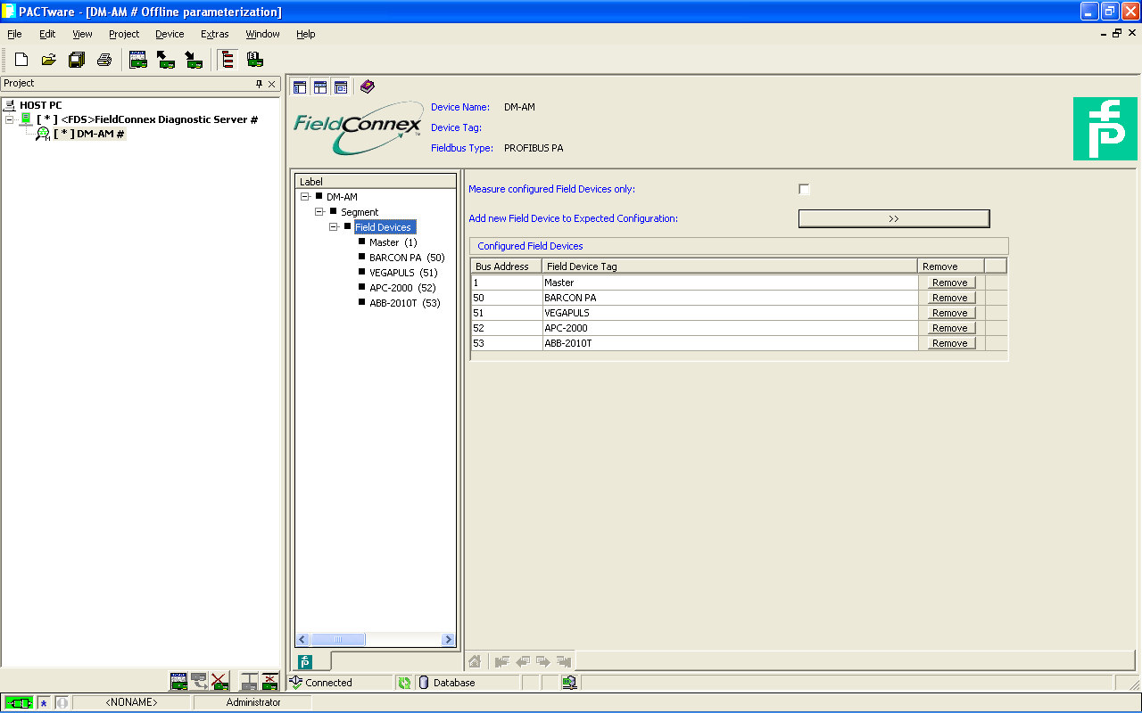Click the VEGAPULS Field Device Tag cell
The width and height of the screenshot is (1142, 713).
pyautogui.click(x=730, y=313)
